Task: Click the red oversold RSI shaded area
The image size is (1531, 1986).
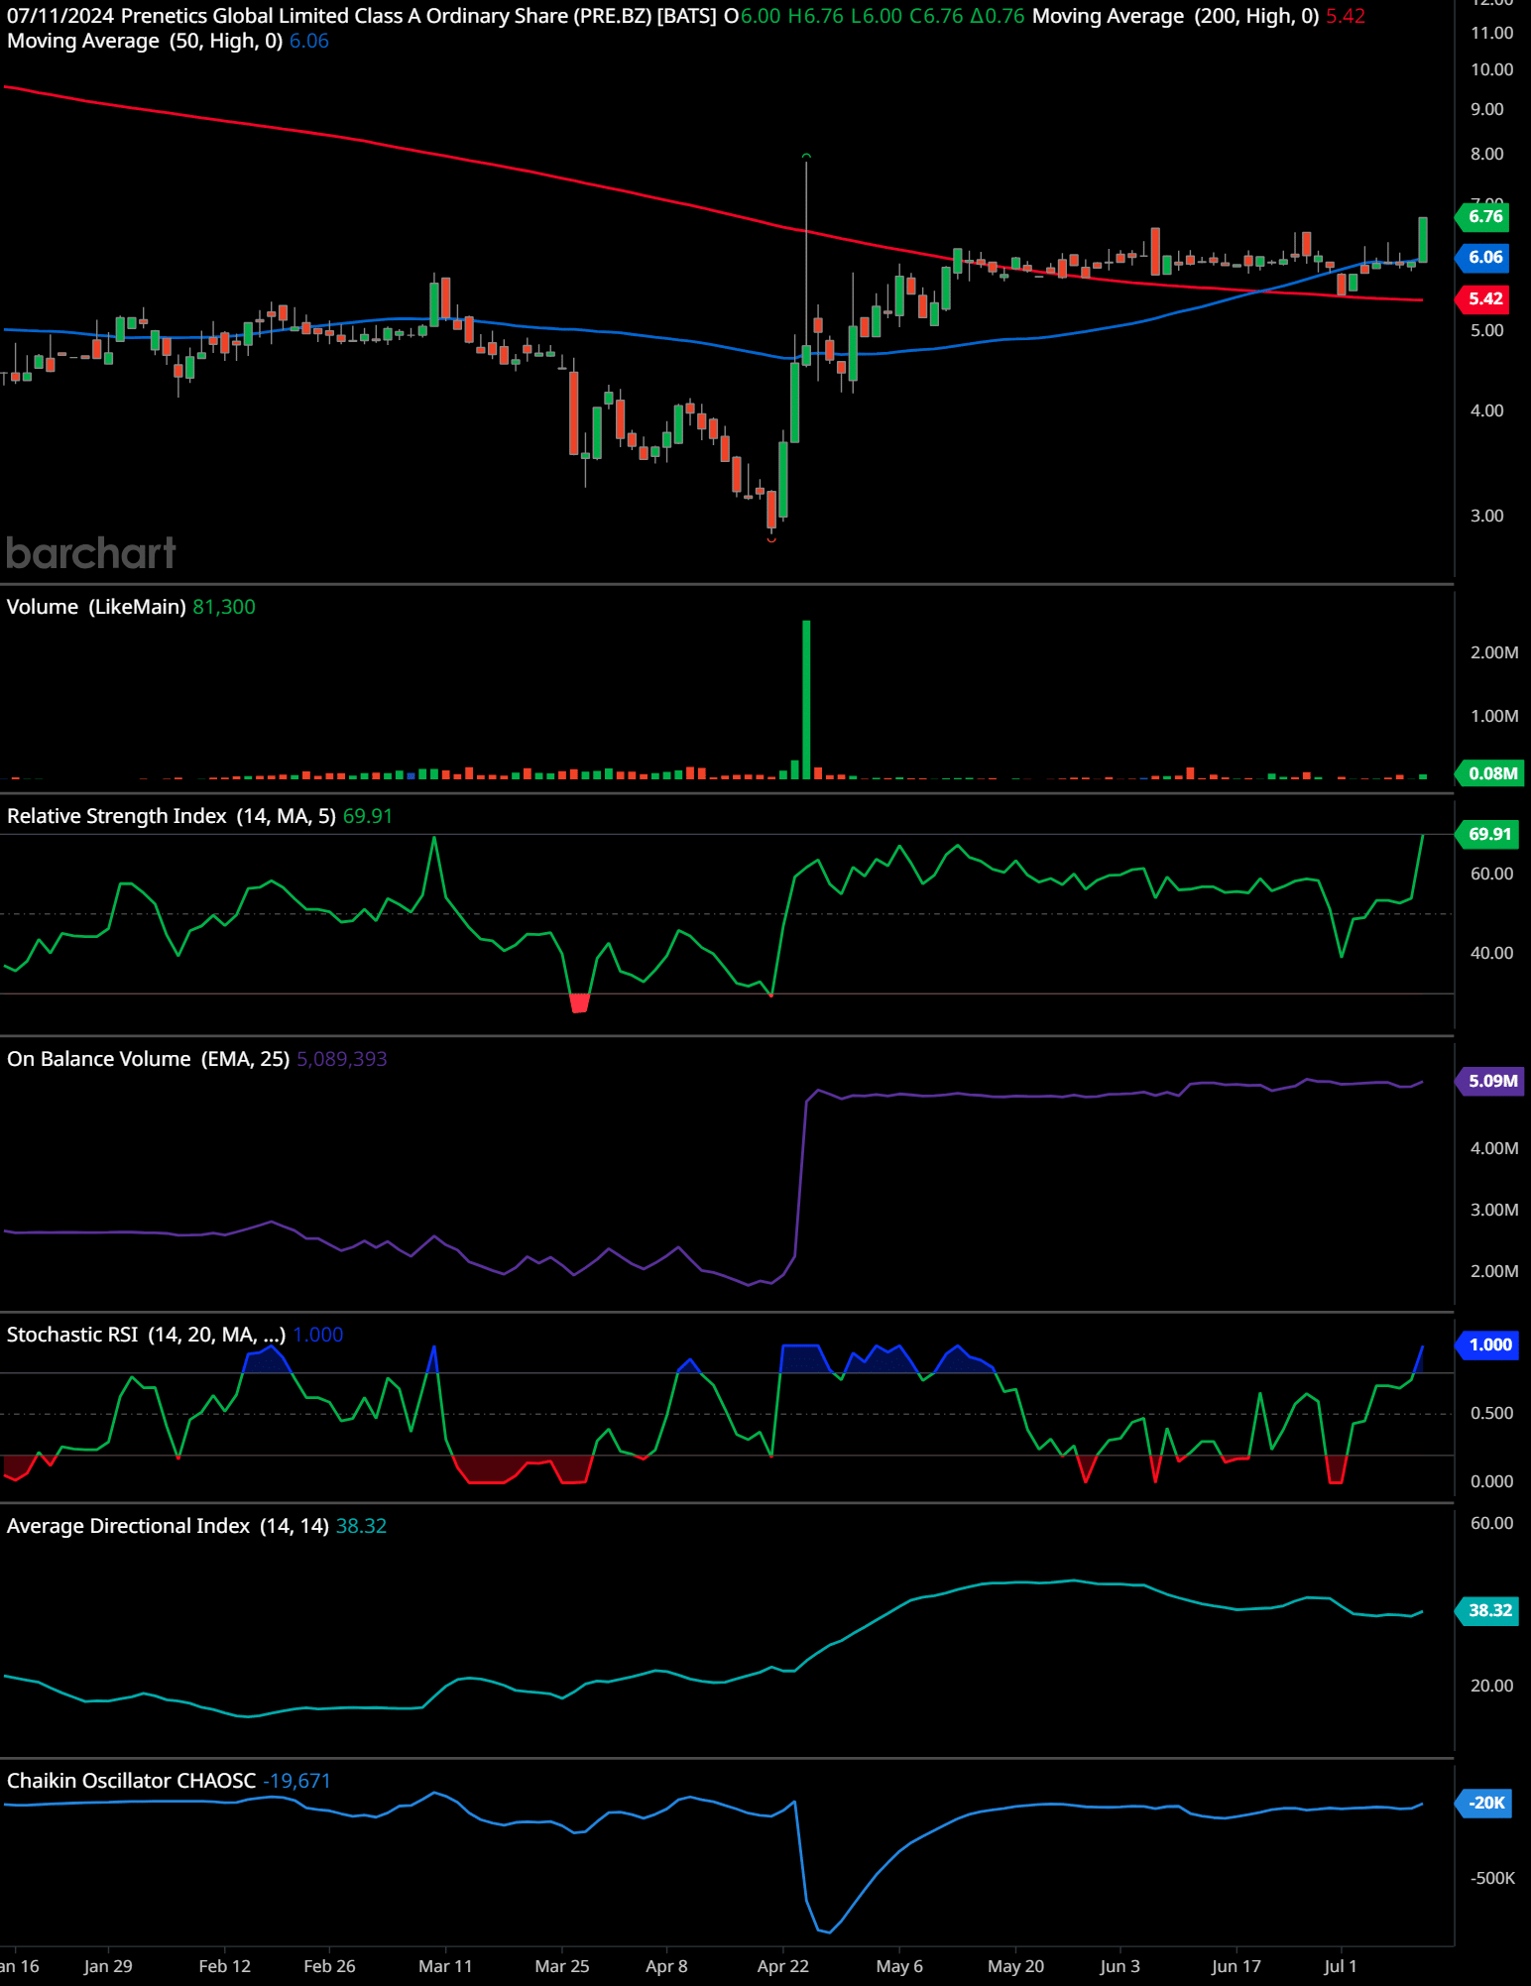Action: point(580,1002)
